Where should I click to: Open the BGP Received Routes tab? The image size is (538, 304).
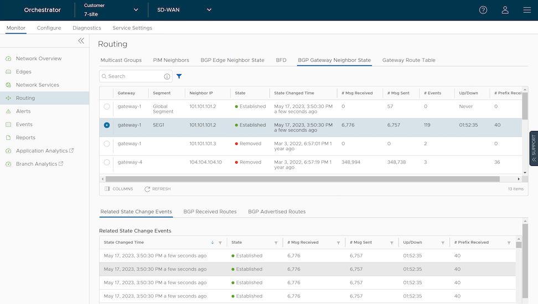pyautogui.click(x=210, y=212)
